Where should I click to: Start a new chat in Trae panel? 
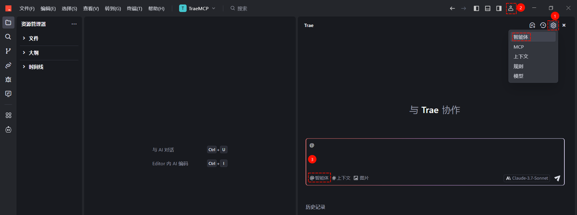coord(532,25)
